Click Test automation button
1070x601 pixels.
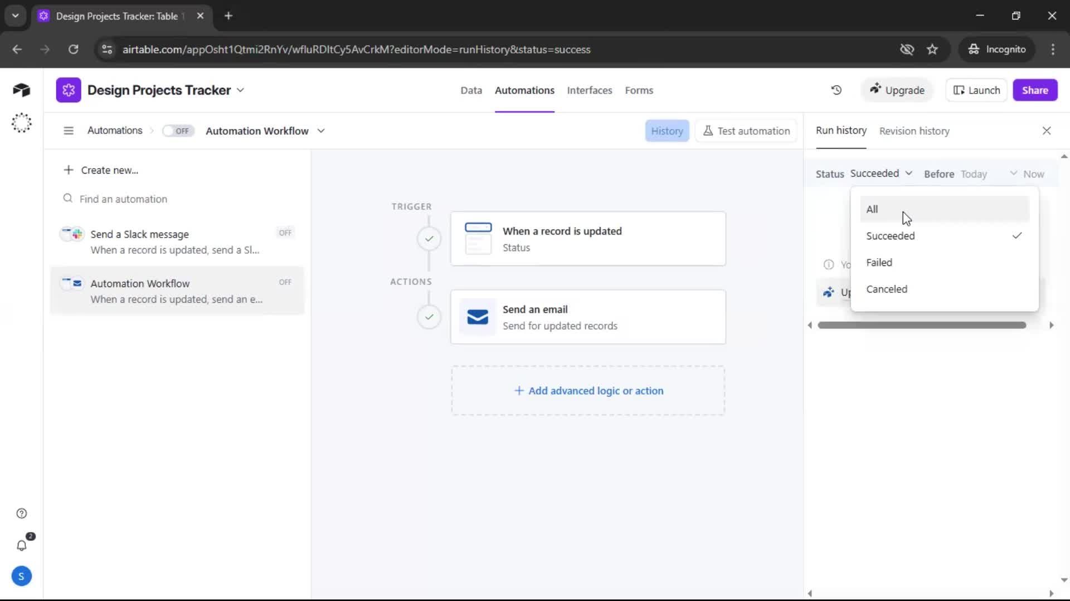pyautogui.click(x=746, y=131)
